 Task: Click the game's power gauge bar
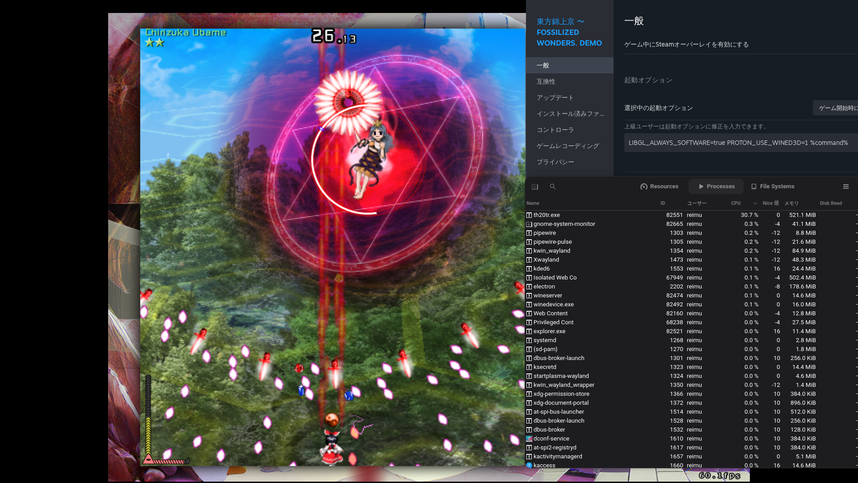pos(148,414)
